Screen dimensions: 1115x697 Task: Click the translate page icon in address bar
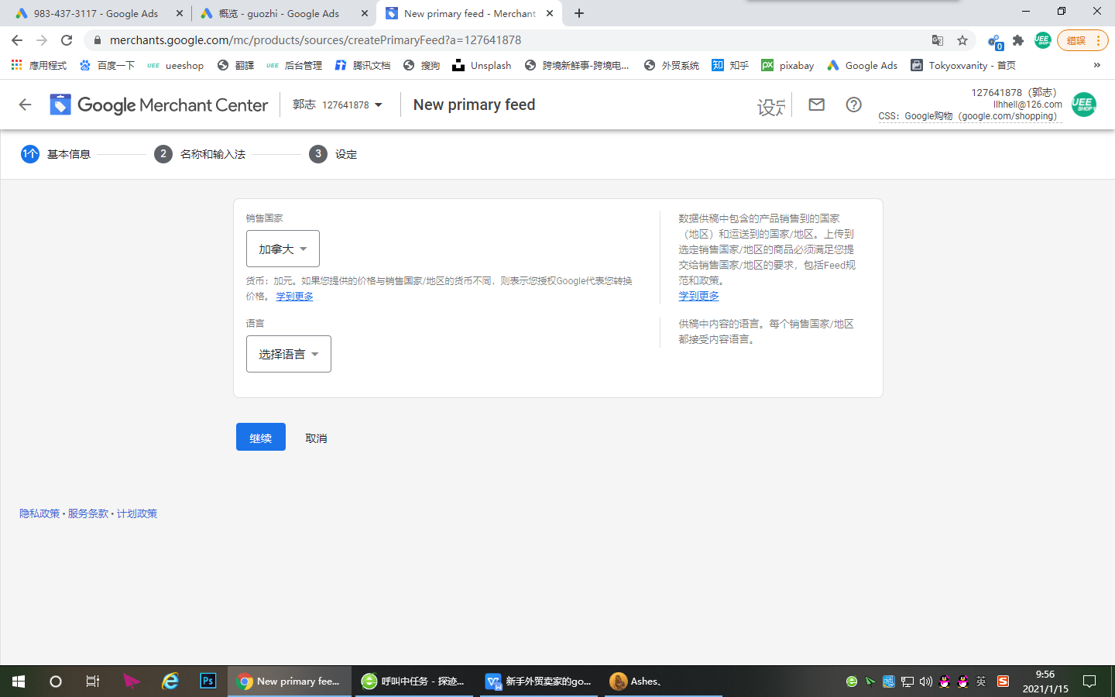click(938, 40)
